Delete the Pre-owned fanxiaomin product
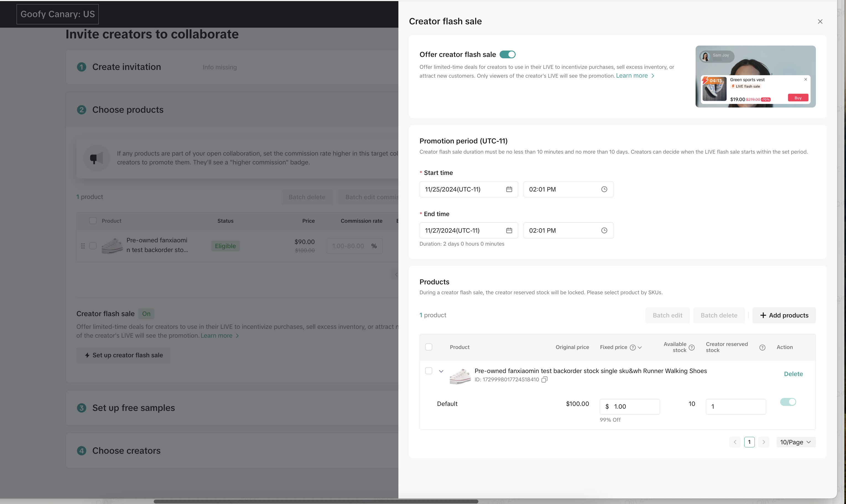 coord(793,374)
